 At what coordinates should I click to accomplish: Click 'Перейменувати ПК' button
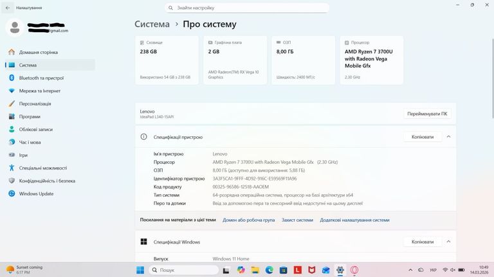(427, 114)
